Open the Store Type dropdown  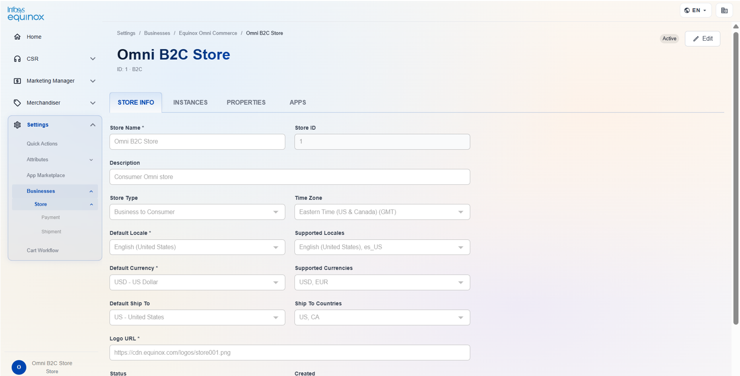(197, 212)
